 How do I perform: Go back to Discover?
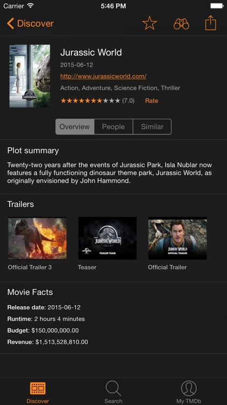(30, 24)
